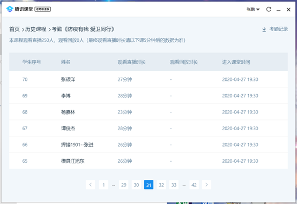Click the 进入课堂时间 column header

point(236,62)
